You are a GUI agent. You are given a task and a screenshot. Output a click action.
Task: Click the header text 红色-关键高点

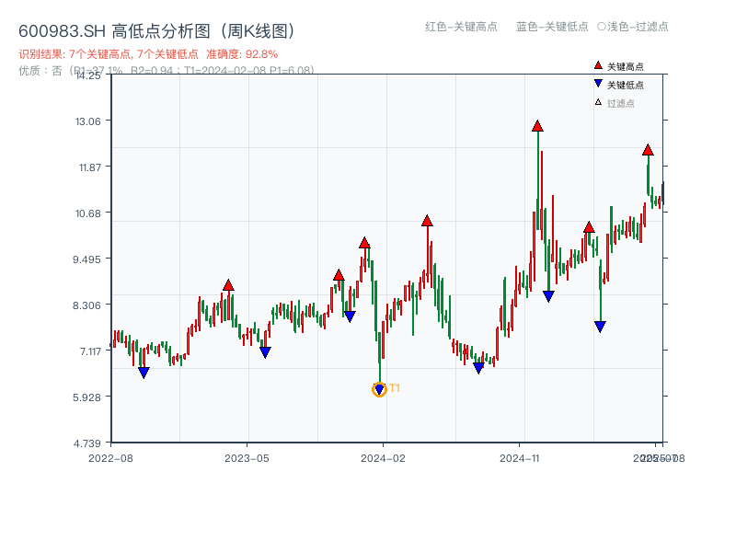coord(461,27)
